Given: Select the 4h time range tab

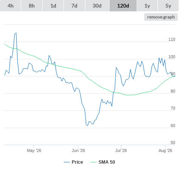Looking at the screenshot, I should tap(11, 6).
